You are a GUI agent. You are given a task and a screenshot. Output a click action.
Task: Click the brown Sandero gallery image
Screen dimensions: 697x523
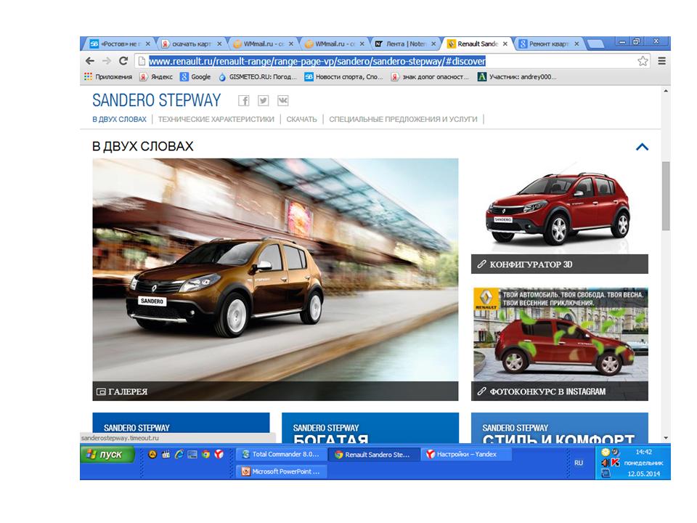[x=275, y=270]
